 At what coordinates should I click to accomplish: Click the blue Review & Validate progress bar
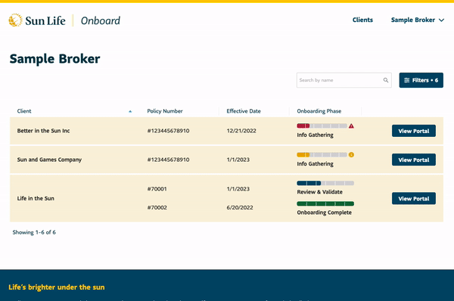point(325,183)
